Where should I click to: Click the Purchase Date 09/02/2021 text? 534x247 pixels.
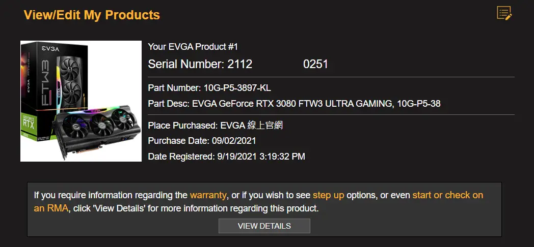tap(202, 141)
